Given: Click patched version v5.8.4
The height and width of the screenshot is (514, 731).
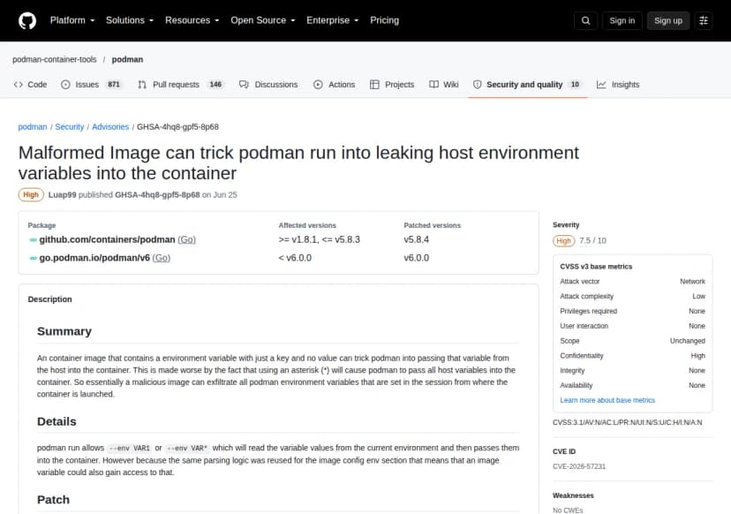Looking at the screenshot, I should 417,239.
